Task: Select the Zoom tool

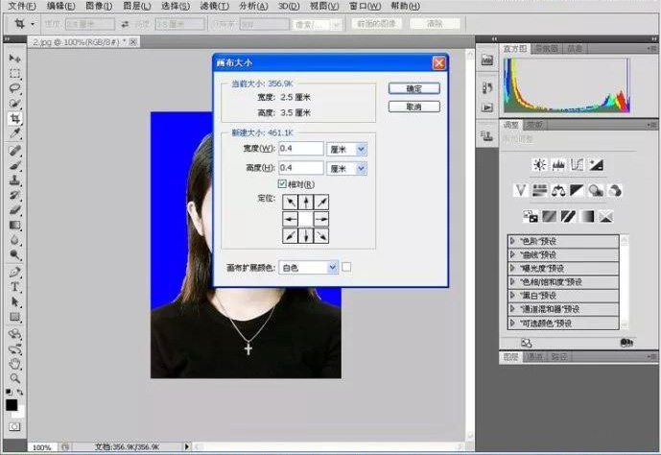Action: (x=14, y=378)
